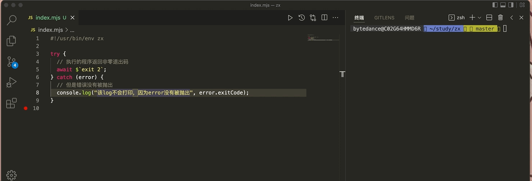
Task: Open the file history timeline icon
Action: click(302, 18)
